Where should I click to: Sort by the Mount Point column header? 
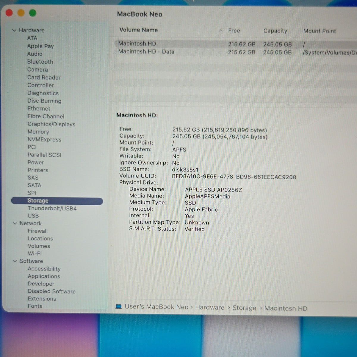click(320, 31)
